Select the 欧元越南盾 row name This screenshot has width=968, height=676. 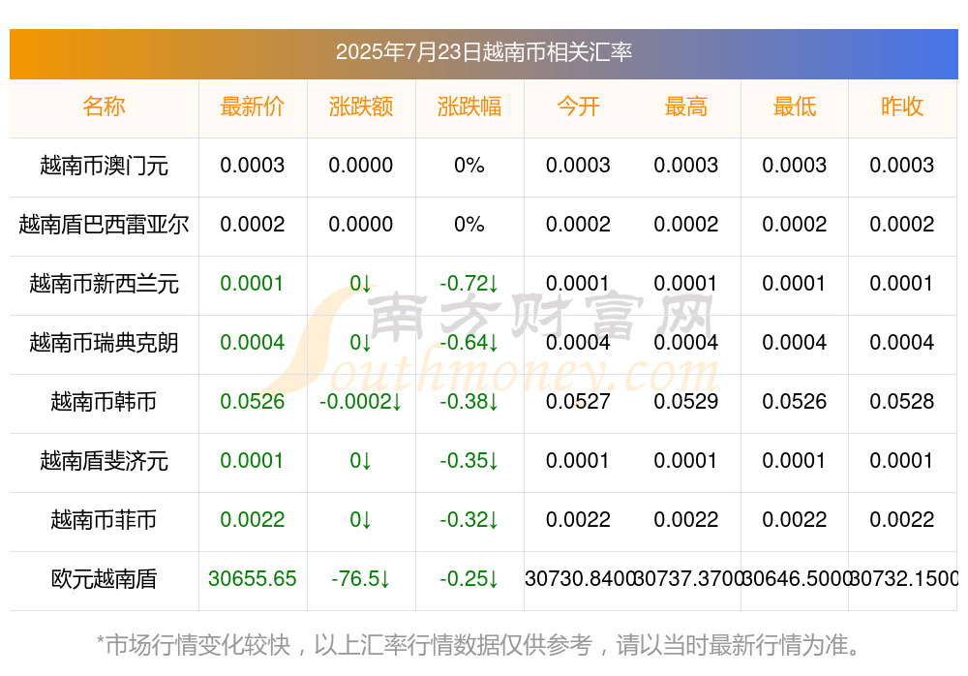104,579
